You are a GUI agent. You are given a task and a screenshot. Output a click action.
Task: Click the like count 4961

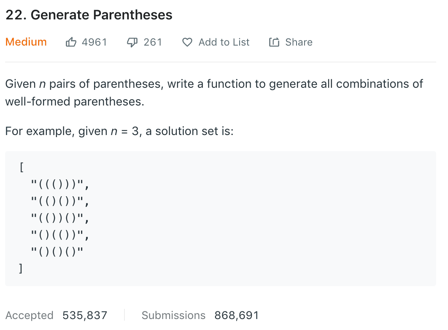click(x=94, y=42)
